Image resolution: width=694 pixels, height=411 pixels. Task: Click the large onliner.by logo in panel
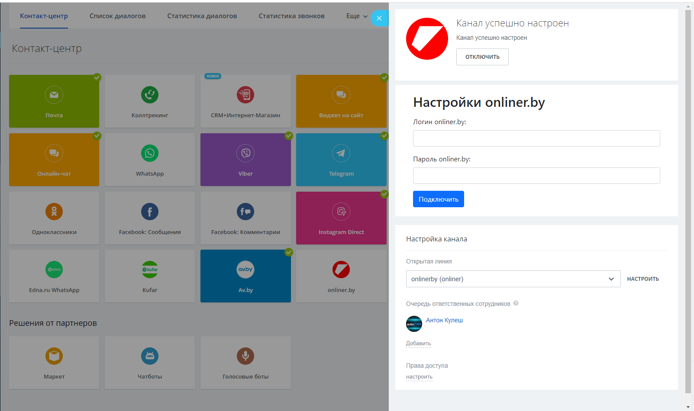pyautogui.click(x=427, y=39)
